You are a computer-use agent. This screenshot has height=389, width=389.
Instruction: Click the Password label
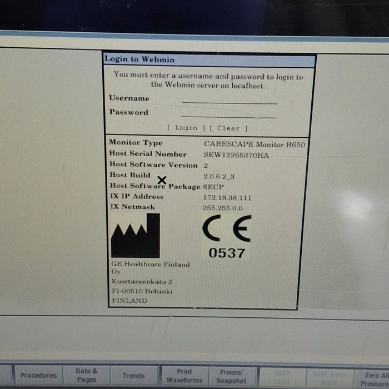click(129, 112)
